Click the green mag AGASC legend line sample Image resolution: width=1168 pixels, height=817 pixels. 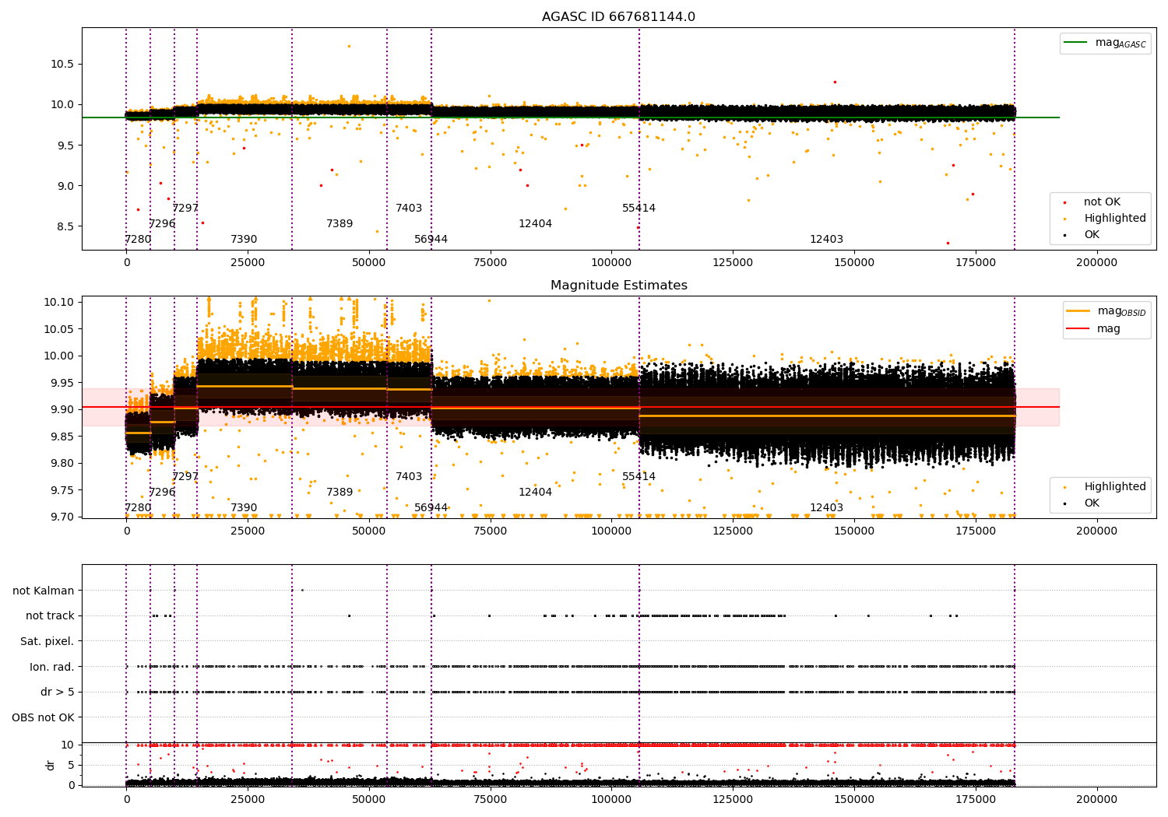pos(1075,43)
